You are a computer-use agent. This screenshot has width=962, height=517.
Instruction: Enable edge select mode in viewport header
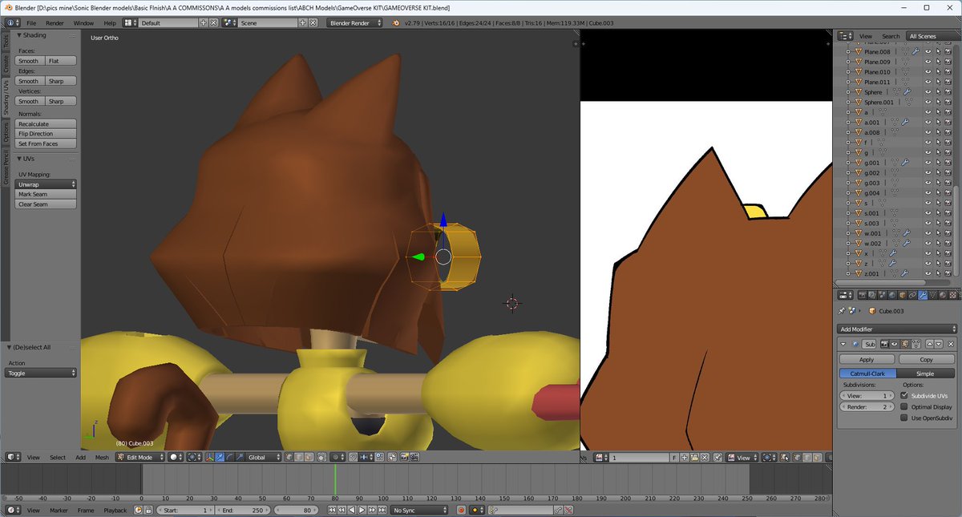click(298, 457)
